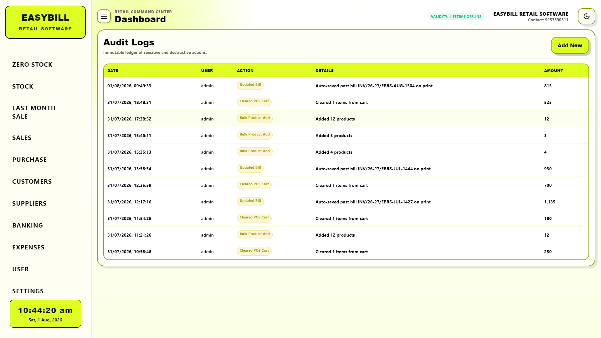This screenshot has height=338, width=601.
Task: Click Cleared POS Cart badge at 11:54:26
Action: 254,218
